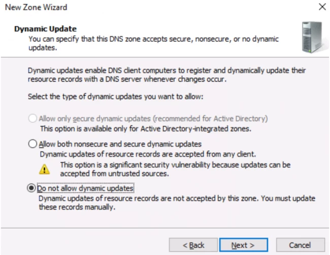The image size is (330, 255).
Task: Click the Dynamic Update bold heading
Action: 45,29
